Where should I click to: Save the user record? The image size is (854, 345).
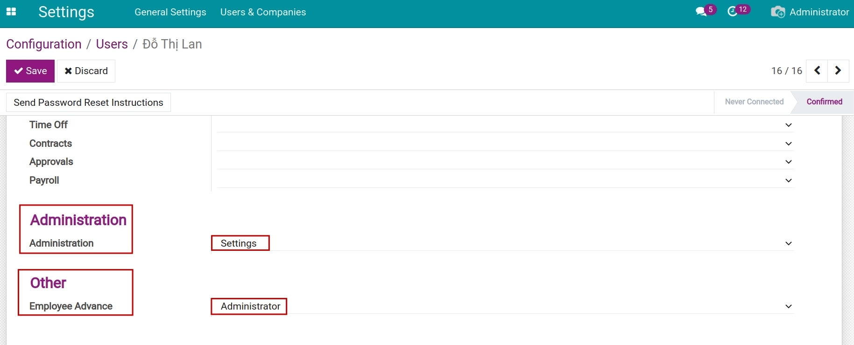[30, 71]
